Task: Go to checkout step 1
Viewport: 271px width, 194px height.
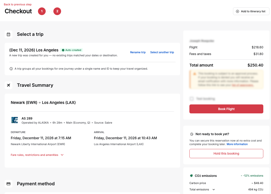Action: 42,11
